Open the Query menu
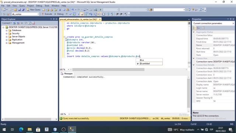This screenshot has height=133, width=236. click(22, 6)
